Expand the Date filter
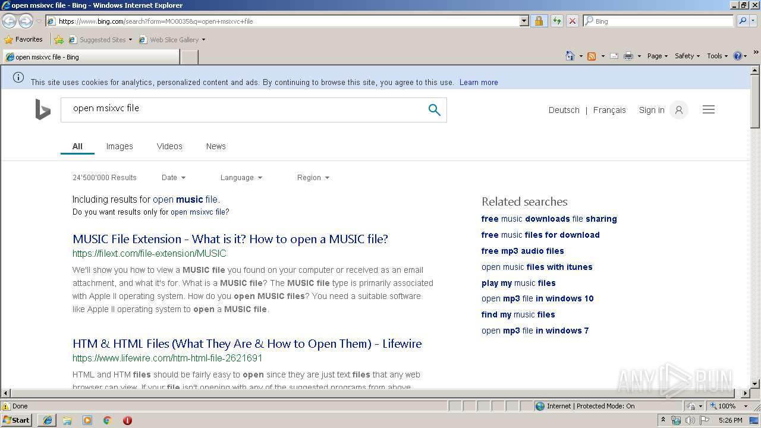761x428 pixels. click(174, 177)
